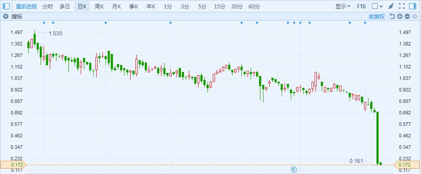Screen dimensions: 421x174
Task: Zoom out the chart with minus icon
Action: pyautogui.click(x=407, y=17)
